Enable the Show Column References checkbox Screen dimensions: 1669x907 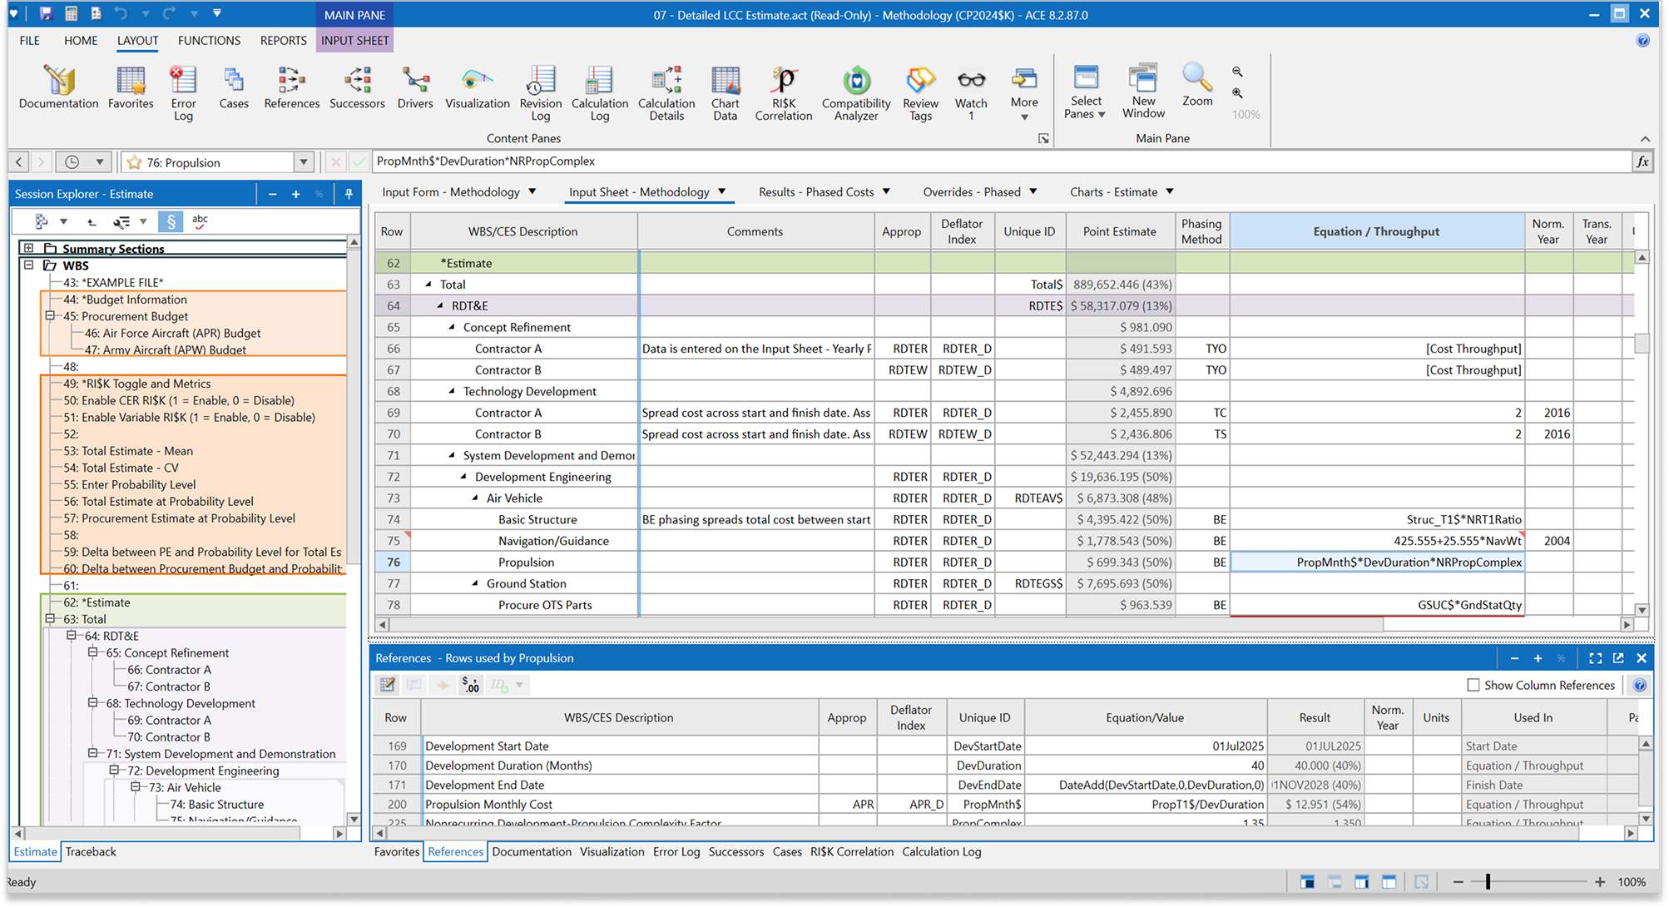tap(1472, 685)
